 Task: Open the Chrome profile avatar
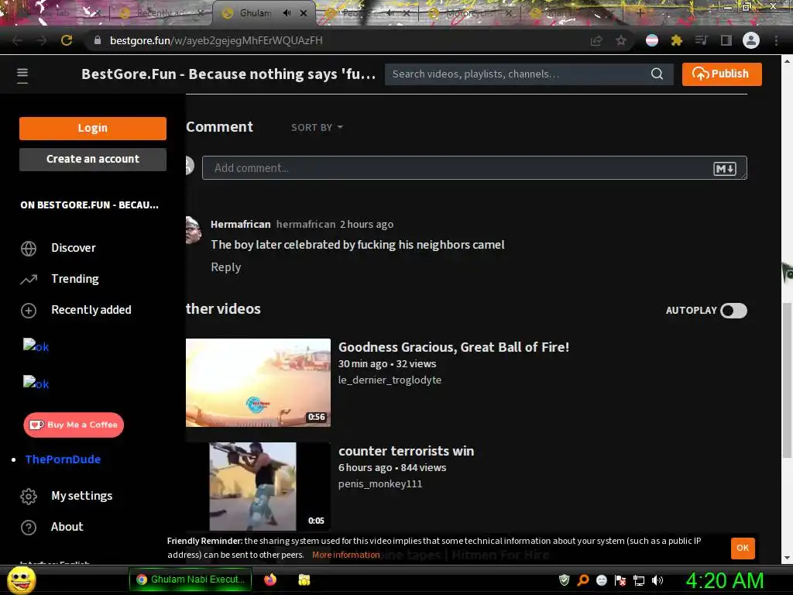[750, 40]
